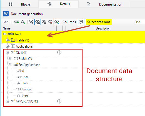Screen dimensions: 145x116
Task: Open the Details tab
Action: click(x=58, y=4)
